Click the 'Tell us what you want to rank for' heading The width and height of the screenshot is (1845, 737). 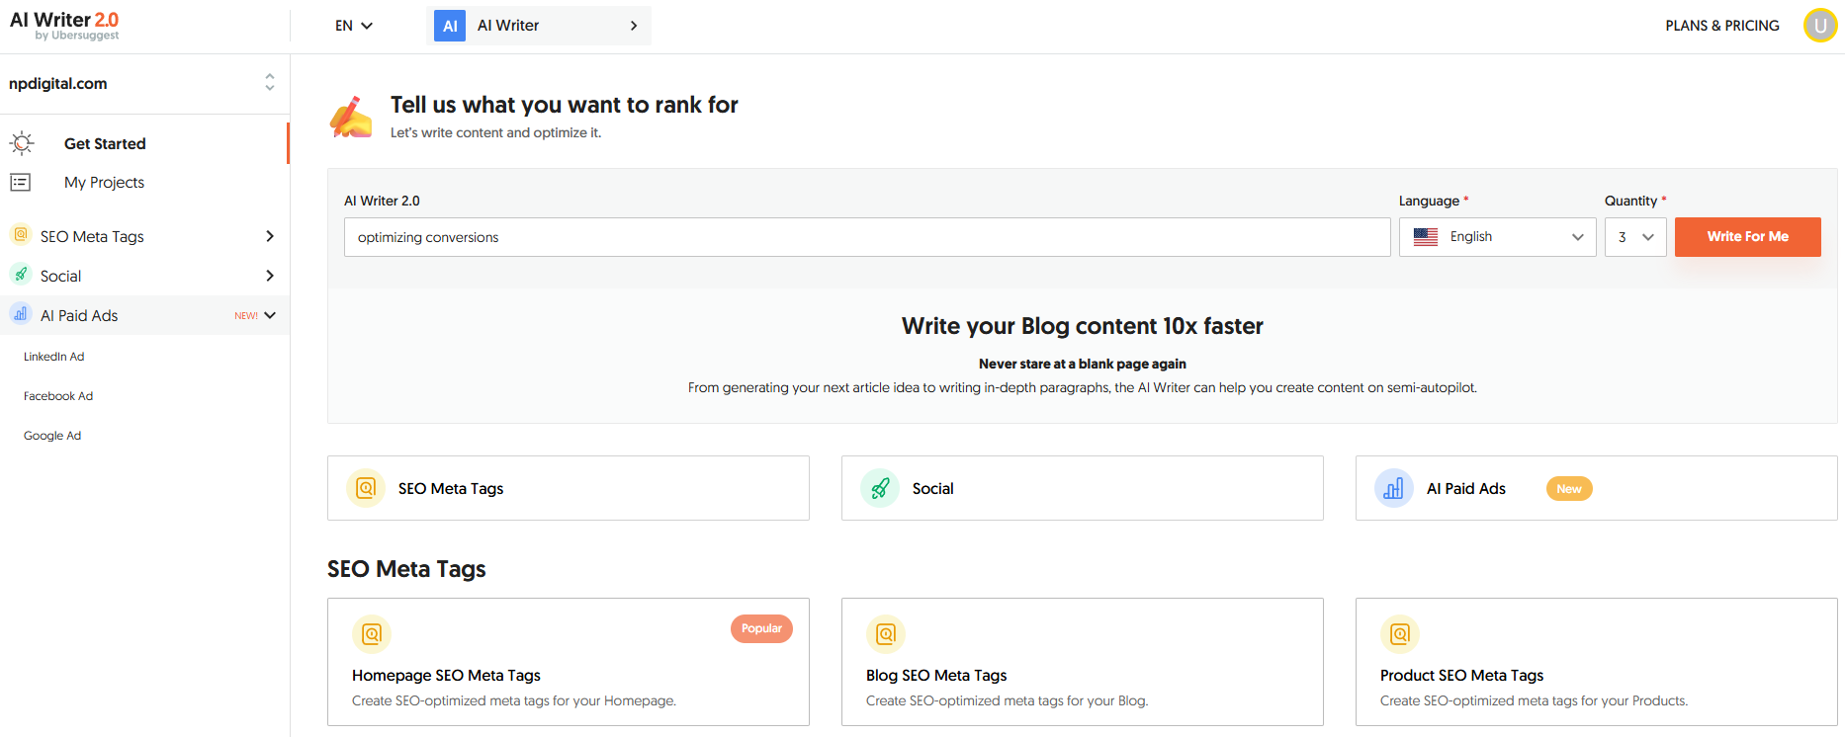564,105
